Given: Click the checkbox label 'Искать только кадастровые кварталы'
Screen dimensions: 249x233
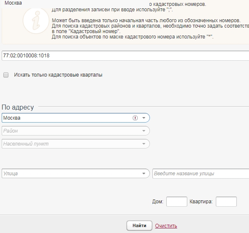Looking at the screenshot, I should pos(58,75).
